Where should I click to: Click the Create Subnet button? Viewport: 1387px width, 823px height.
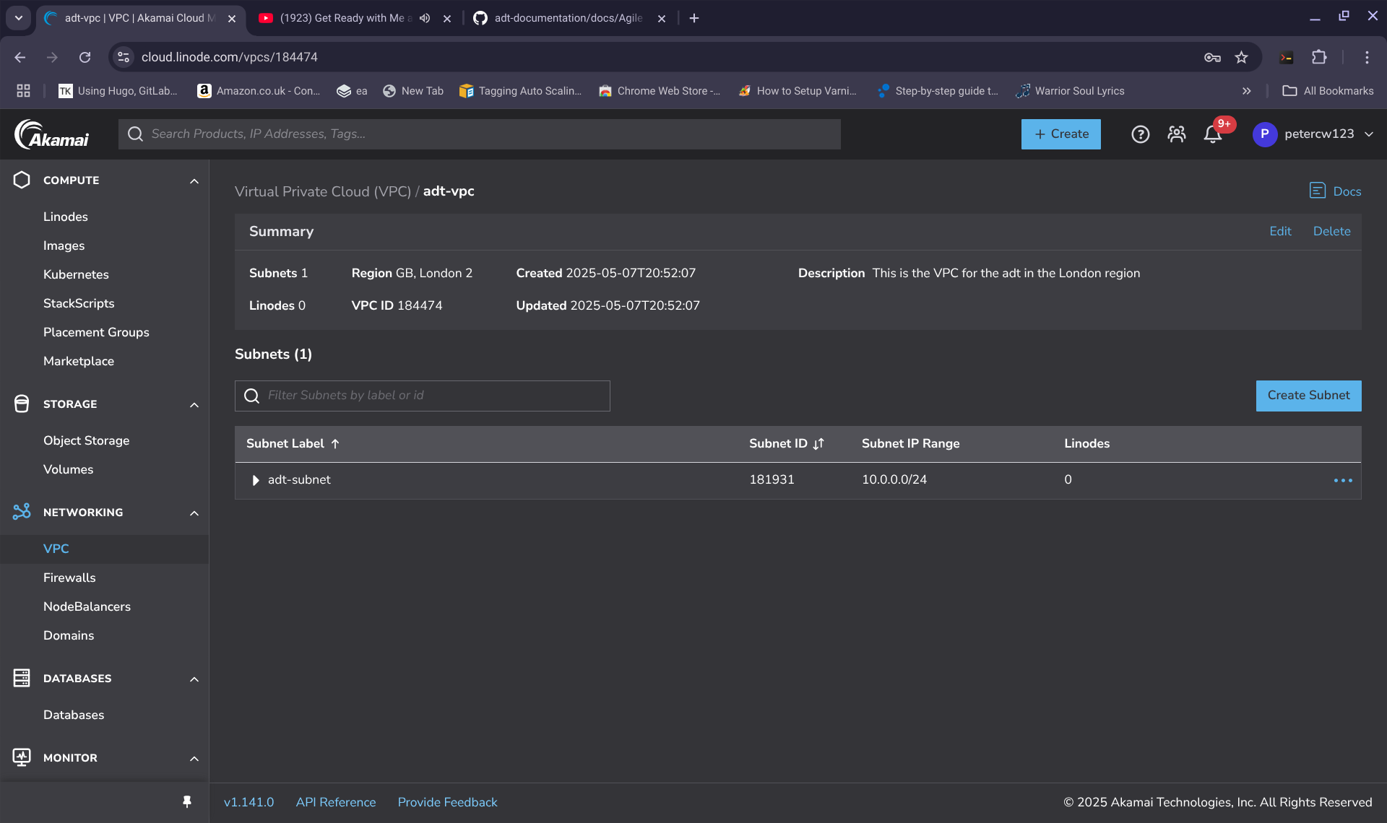point(1308,396)
